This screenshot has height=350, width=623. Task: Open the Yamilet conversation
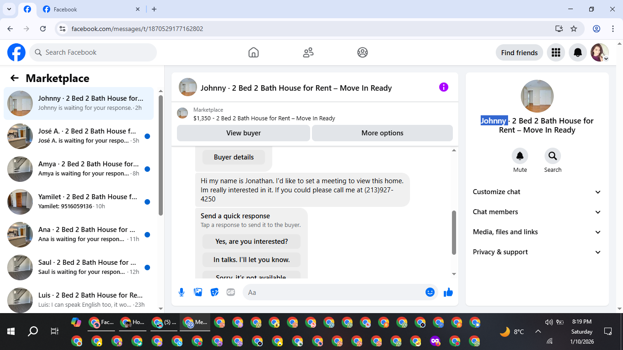(x=79, y=202)
